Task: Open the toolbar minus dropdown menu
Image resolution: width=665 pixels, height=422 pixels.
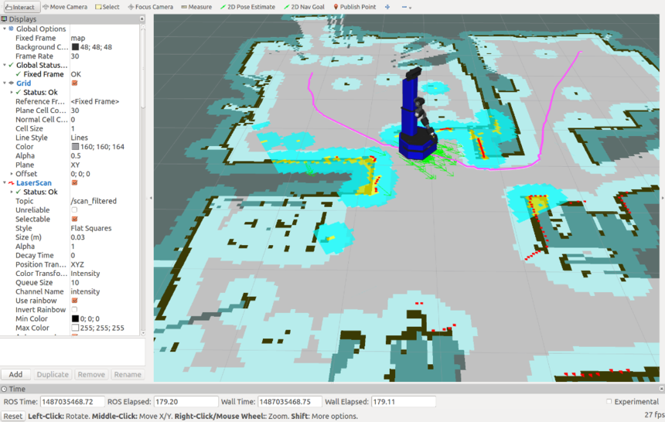Action: click(406, 7)
